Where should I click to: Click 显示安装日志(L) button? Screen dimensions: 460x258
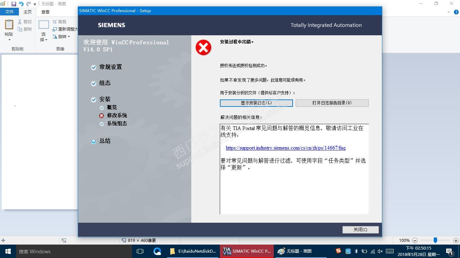[256, 103]
